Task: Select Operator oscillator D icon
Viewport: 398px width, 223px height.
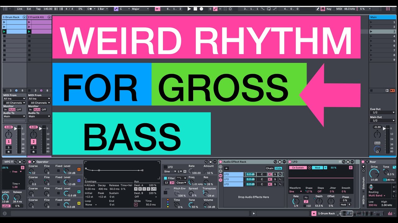Action: (79, 169)
